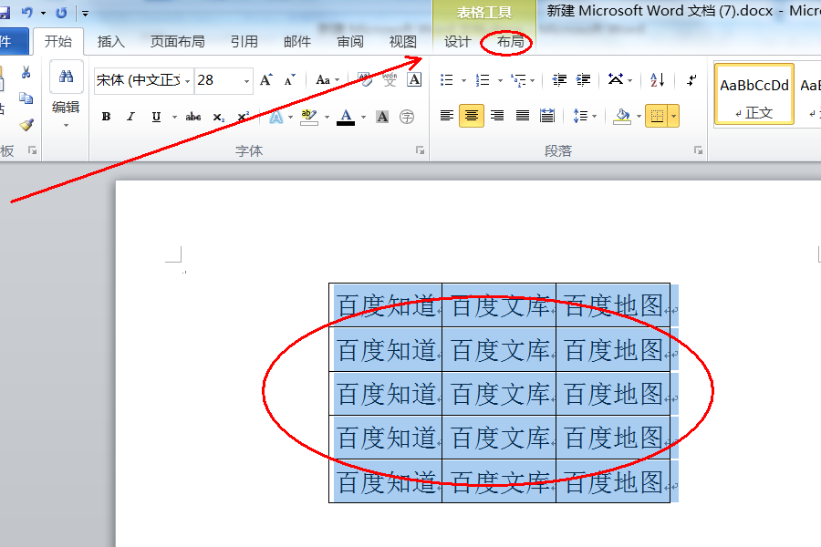The width and height of the screenshot is (821, 547).
Task: Click the Redo icon in quick access toolbar
Action: coord(61,13)
